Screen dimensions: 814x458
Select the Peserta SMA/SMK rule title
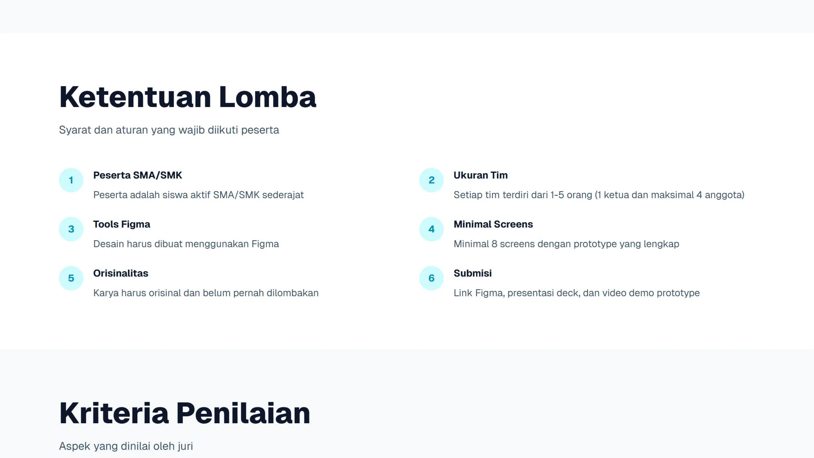point(137,175)
